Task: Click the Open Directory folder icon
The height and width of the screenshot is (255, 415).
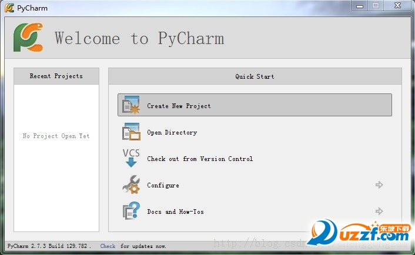Action: tap(131, 132)
